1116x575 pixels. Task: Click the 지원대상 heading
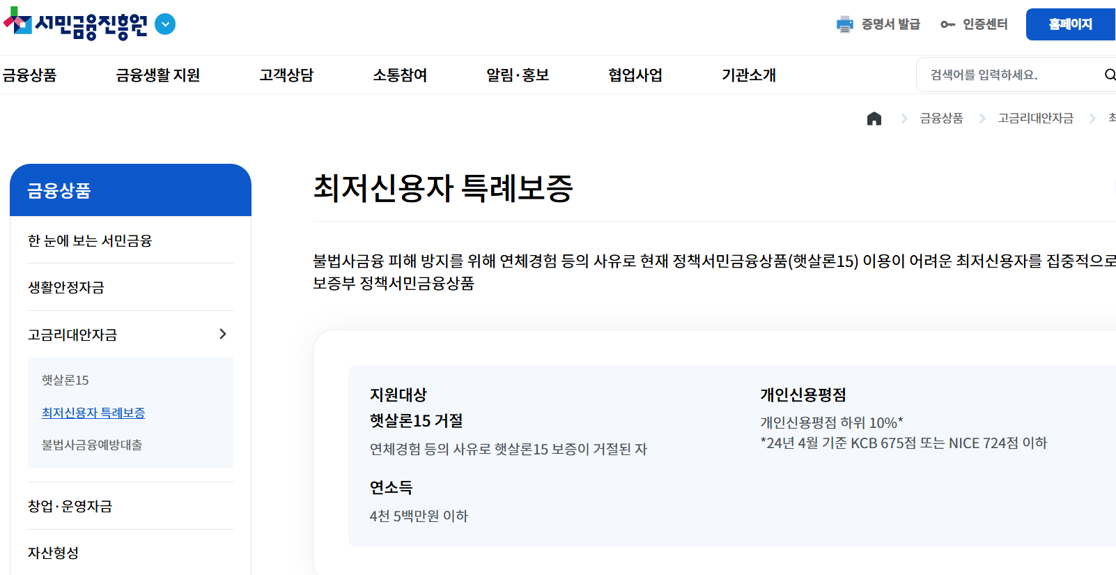click(x=398, y=394)
